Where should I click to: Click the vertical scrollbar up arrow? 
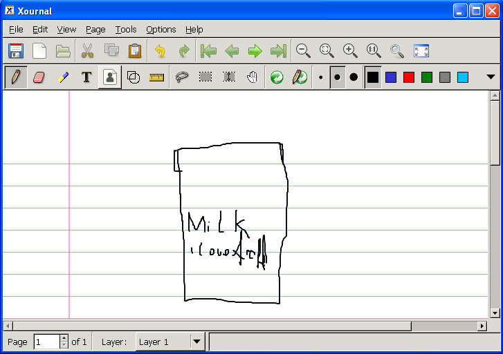pyautogui.click(x=495, y=95)
